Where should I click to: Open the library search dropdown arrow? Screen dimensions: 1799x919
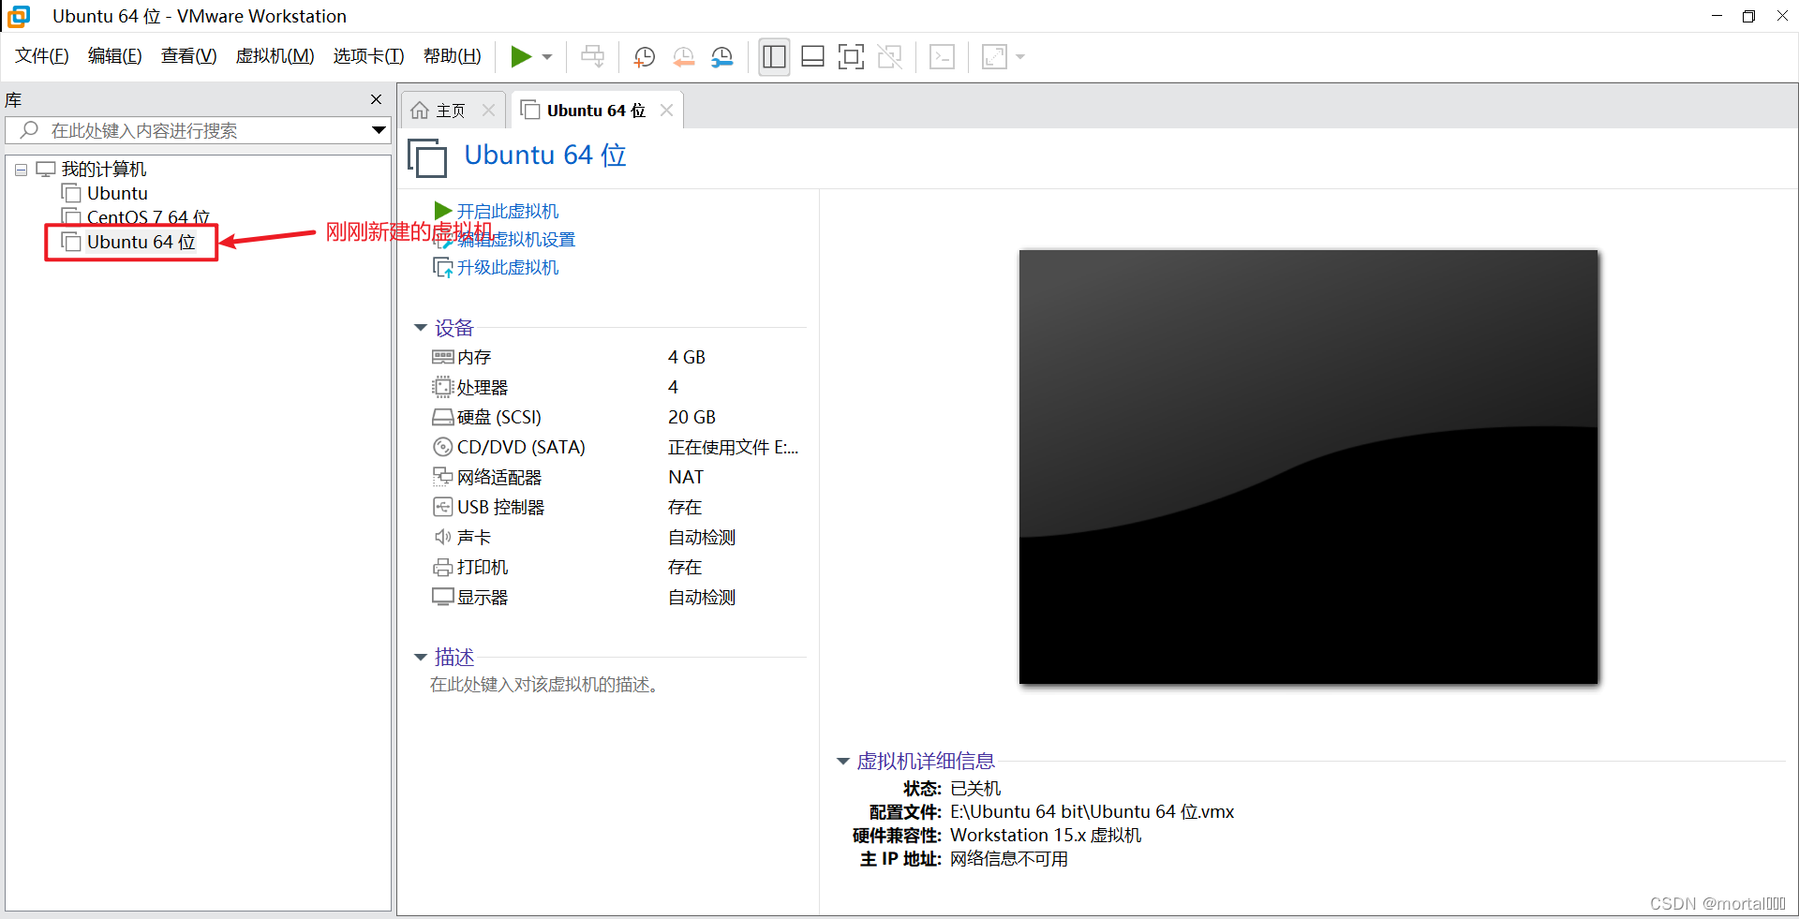tap(379, 130)
